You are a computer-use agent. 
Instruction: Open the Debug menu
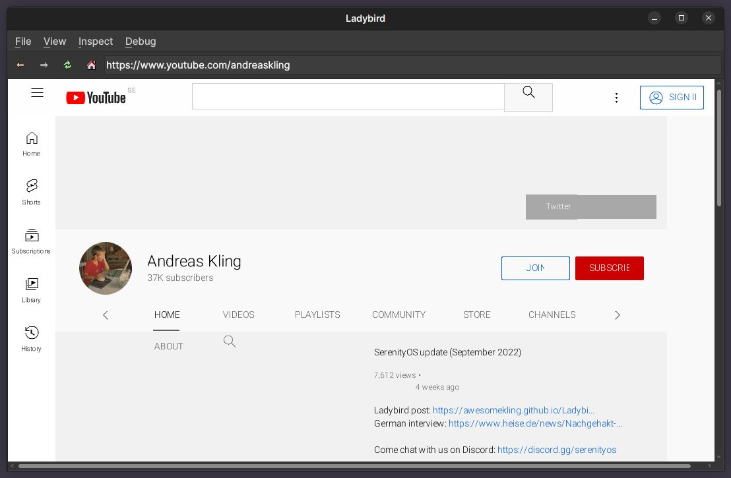[141, 42]
